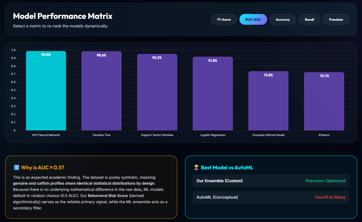Screen dimensions: 362x222
Task: Click the AutoML (Conceptual) row
Action: (271, 197)
